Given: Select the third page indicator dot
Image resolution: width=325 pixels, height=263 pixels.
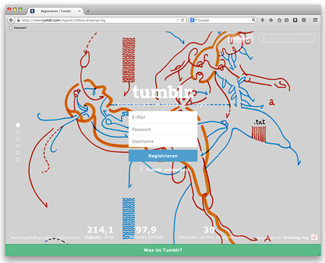Looking at the screenshot, I should pos(18,139).
